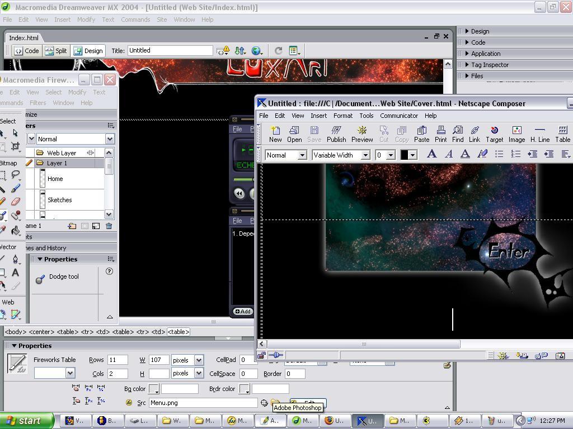Open paragraph style Normal dropdown in Composer
This screenshot has height=429, width=573.
[x=302, y=155]
